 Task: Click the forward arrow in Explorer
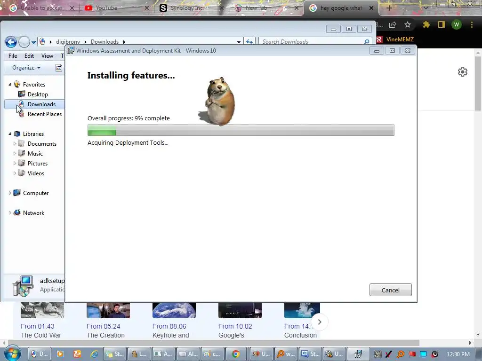pos(24,42)
